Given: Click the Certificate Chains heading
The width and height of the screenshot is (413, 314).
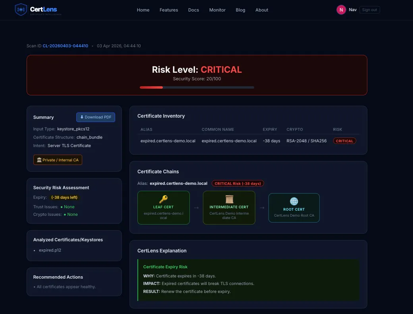Looking at the screenshot, I should coord(158,172).
